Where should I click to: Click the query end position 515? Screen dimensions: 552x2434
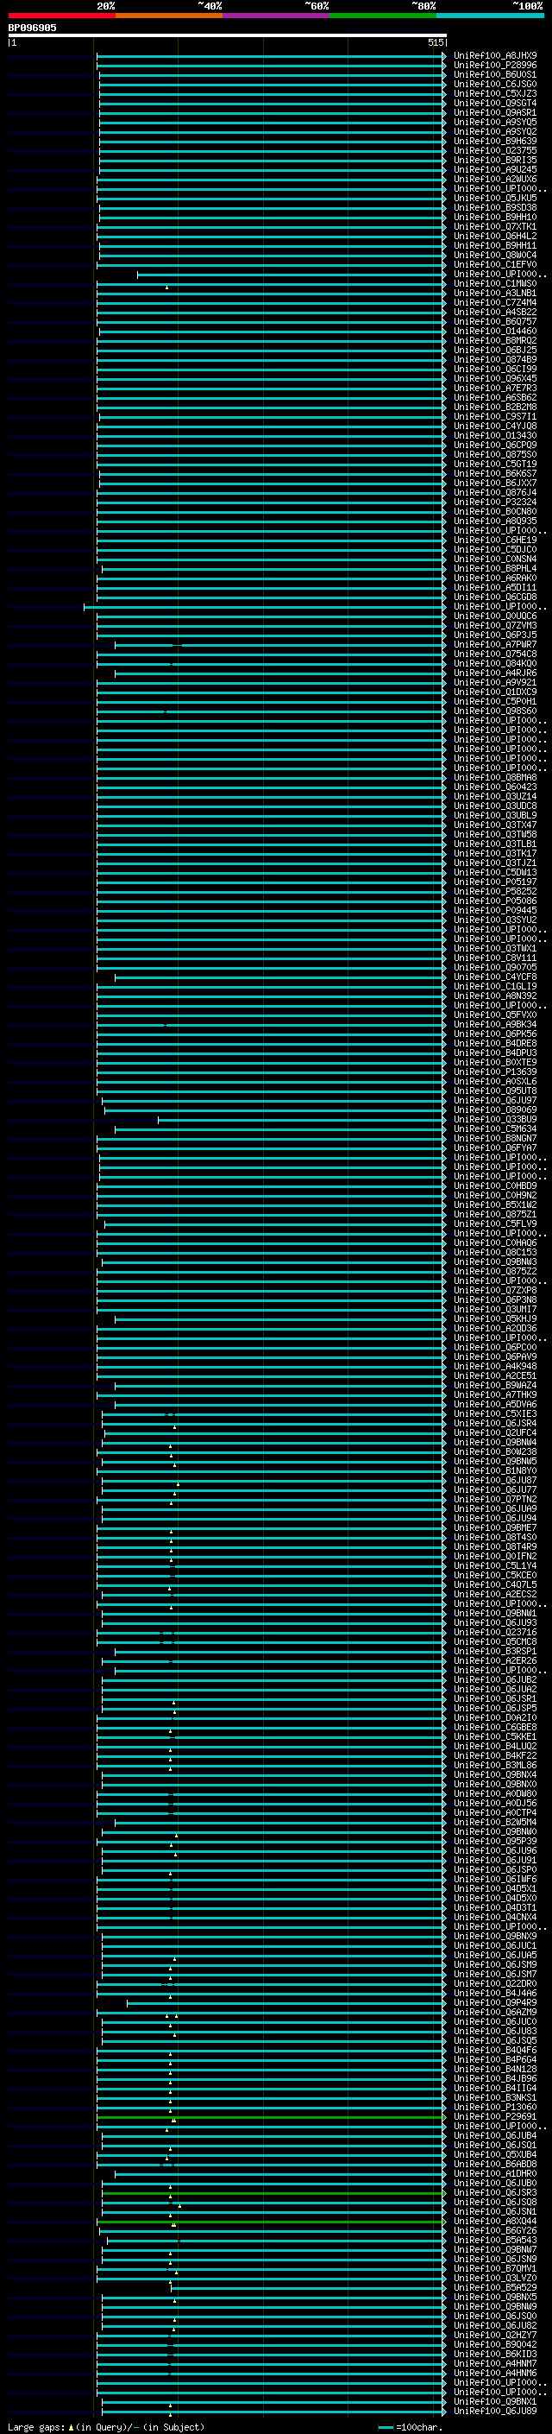click(x=435, y=42)
